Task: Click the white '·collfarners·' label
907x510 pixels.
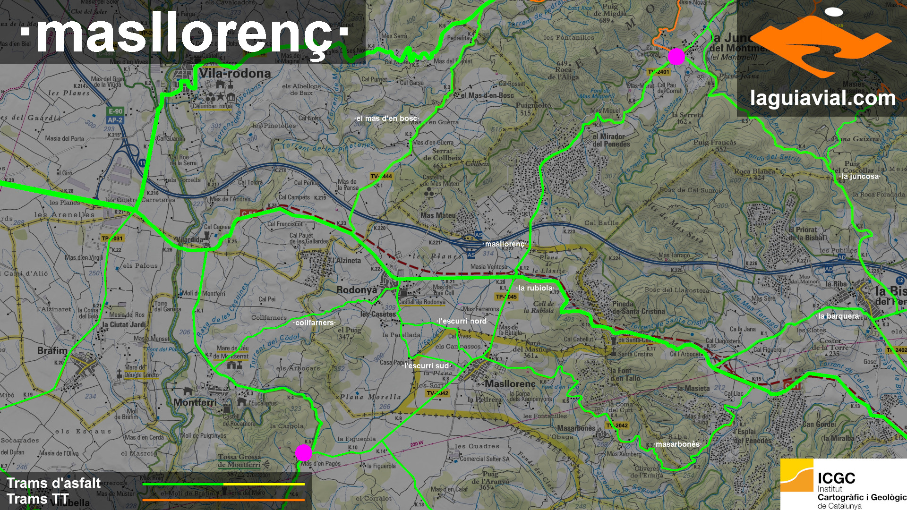Action: (x=315, y=323)
